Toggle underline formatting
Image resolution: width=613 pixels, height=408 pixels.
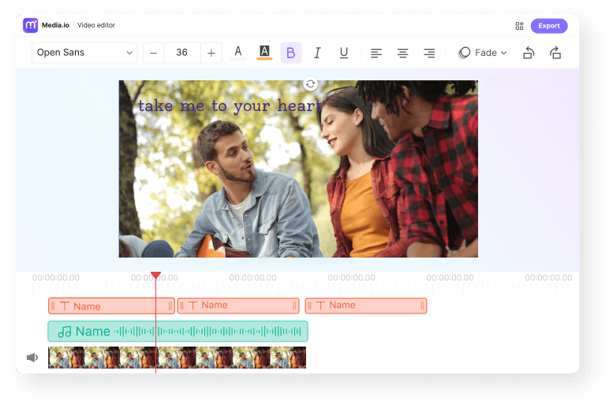point(344,53)
